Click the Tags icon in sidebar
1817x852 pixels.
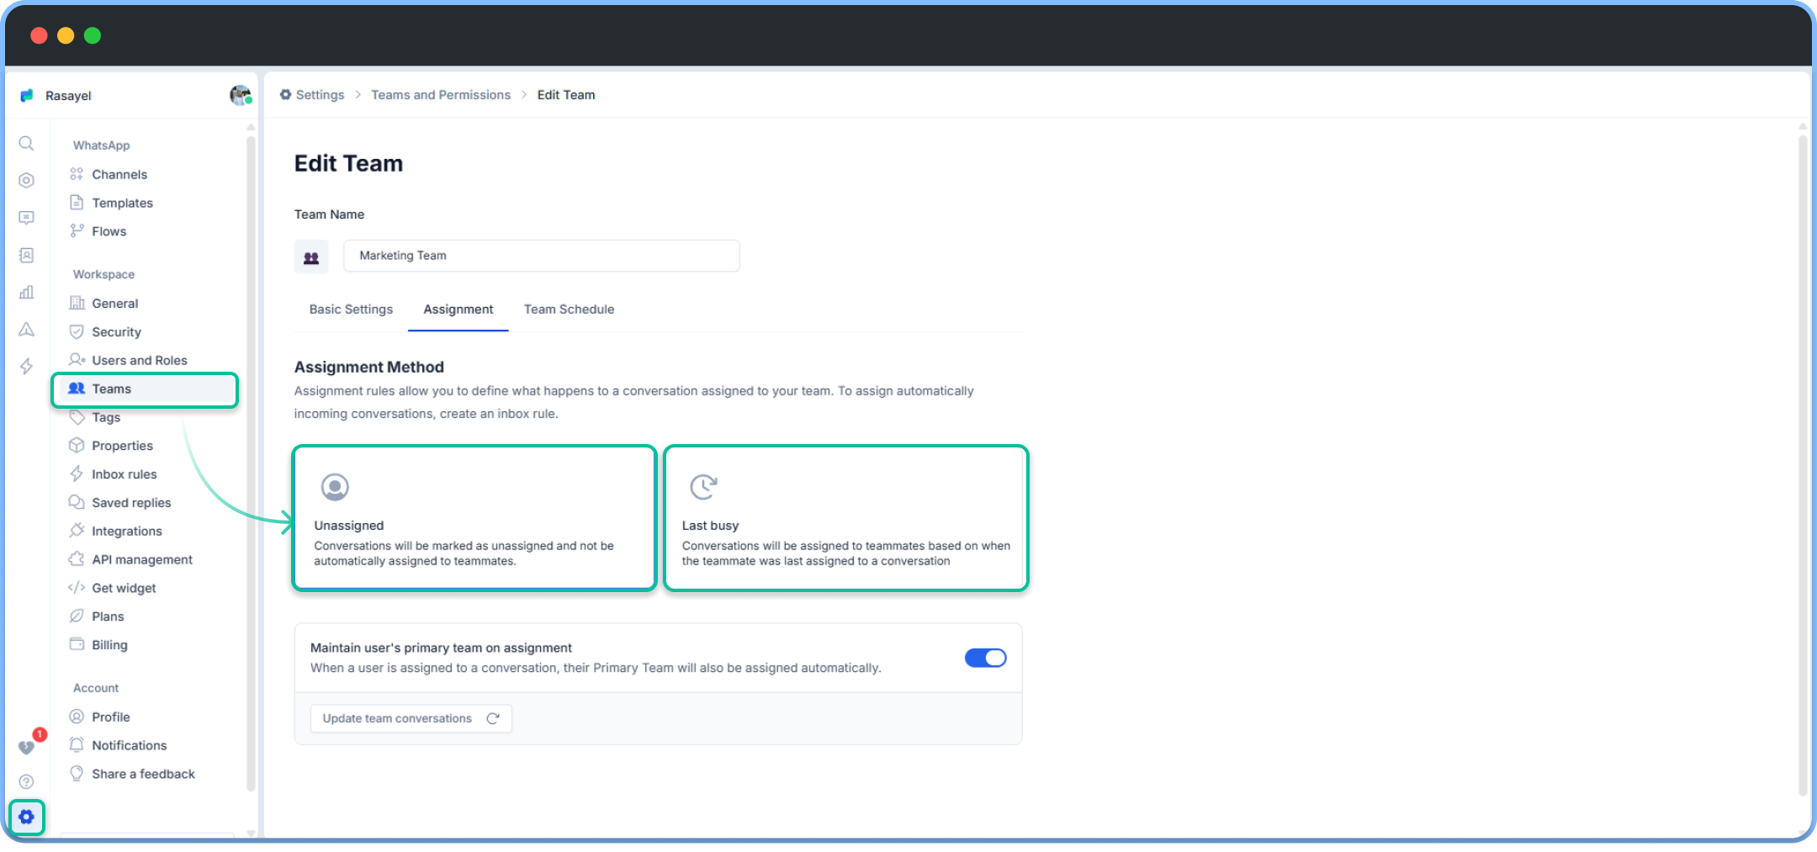click(x=77, y=417)
